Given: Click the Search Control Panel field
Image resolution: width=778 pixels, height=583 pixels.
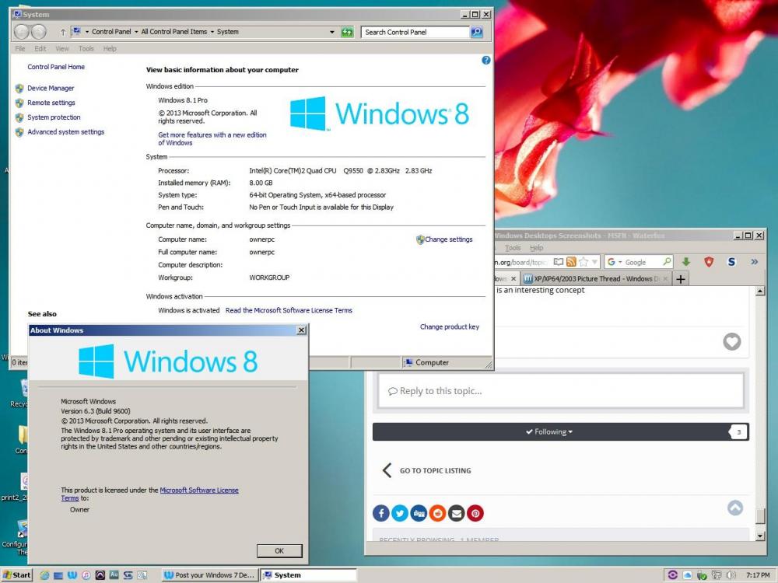Looking at the screenshot, I should click(x=415, y=32).
